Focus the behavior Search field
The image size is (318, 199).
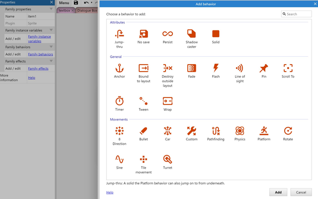point(296,14)
